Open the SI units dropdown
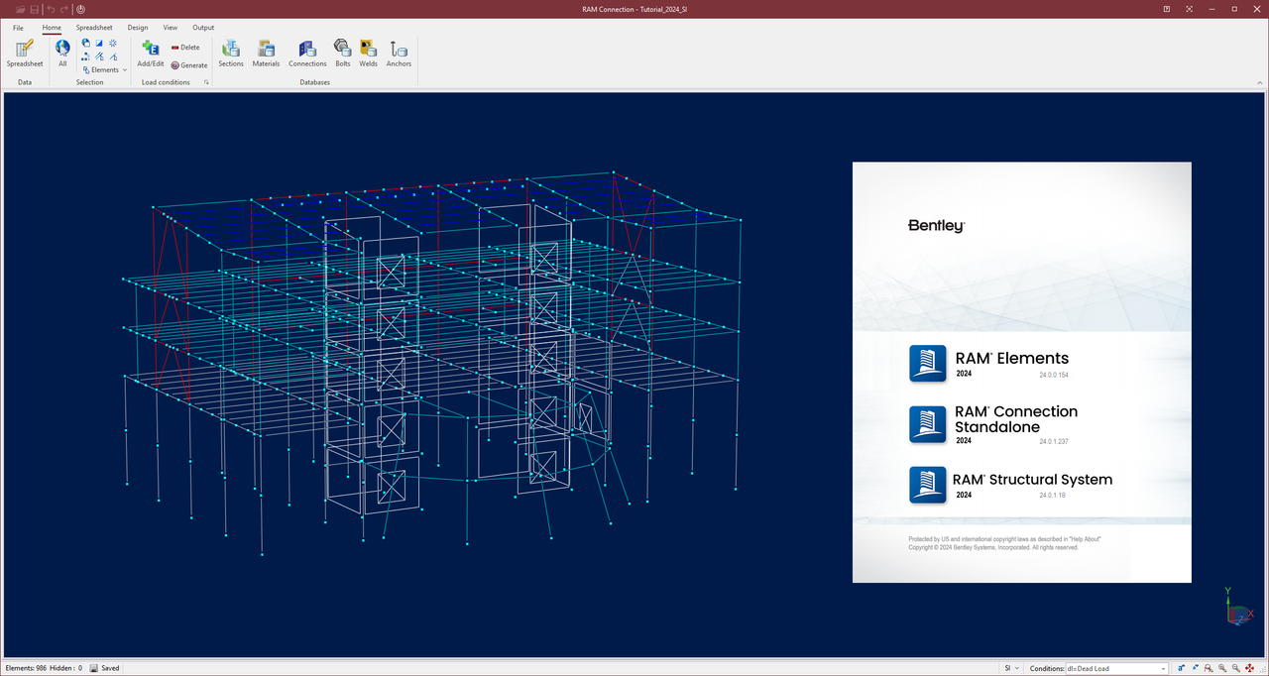1269x676 pixels. [1011, 668]
